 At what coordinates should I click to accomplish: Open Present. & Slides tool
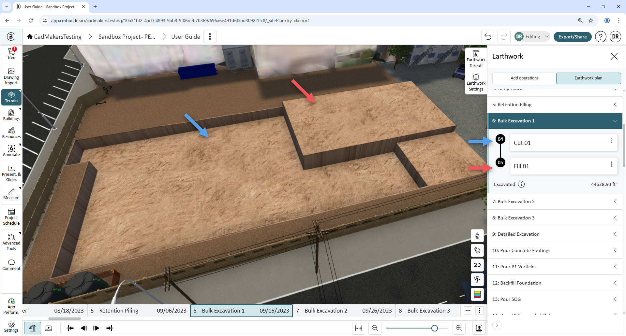(x=11, y=174)
